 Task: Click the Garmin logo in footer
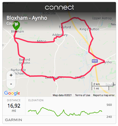point(14,120)
